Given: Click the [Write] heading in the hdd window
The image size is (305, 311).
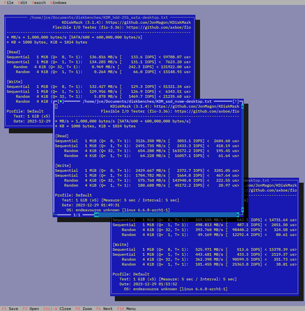Looking at the screenshot, I should tap(15, 82).
